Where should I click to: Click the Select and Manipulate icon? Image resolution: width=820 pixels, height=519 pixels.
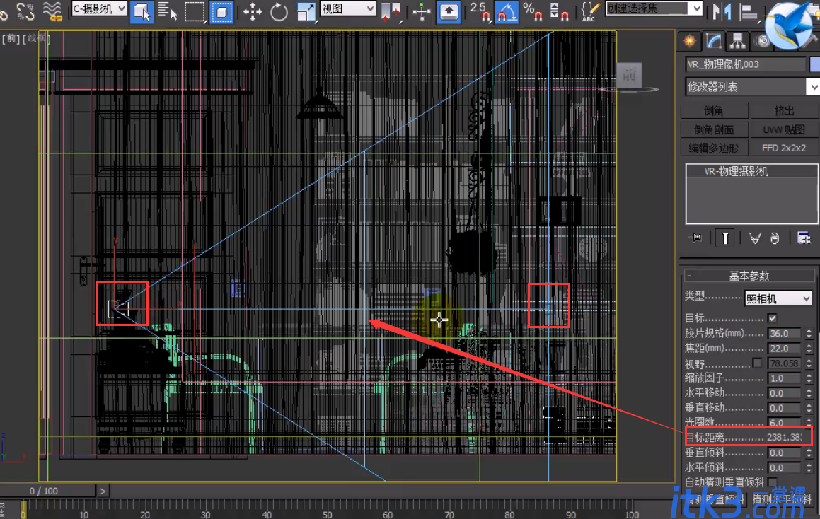422,11
